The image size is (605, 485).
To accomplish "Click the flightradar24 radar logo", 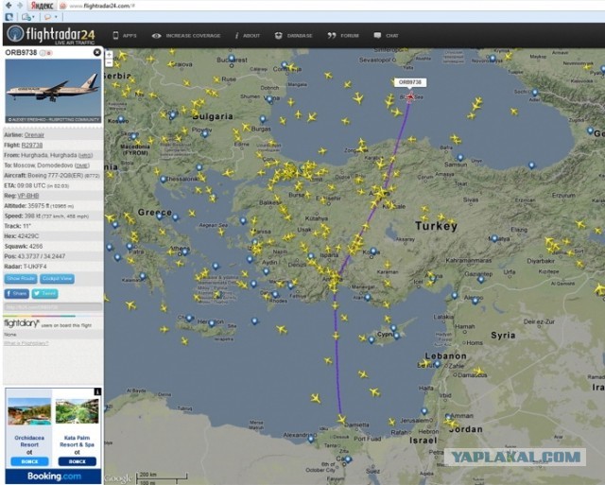I will click(x=15, y=35).
